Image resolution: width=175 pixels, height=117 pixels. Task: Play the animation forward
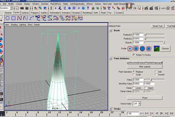click(162, 113)
